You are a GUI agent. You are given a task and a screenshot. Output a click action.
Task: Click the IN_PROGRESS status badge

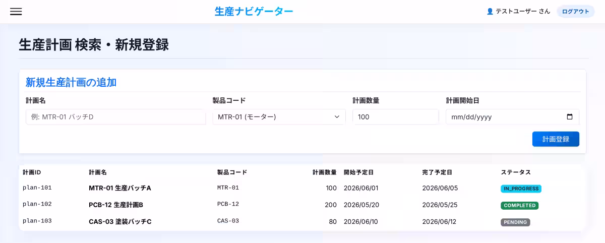(x=521, y=189)
